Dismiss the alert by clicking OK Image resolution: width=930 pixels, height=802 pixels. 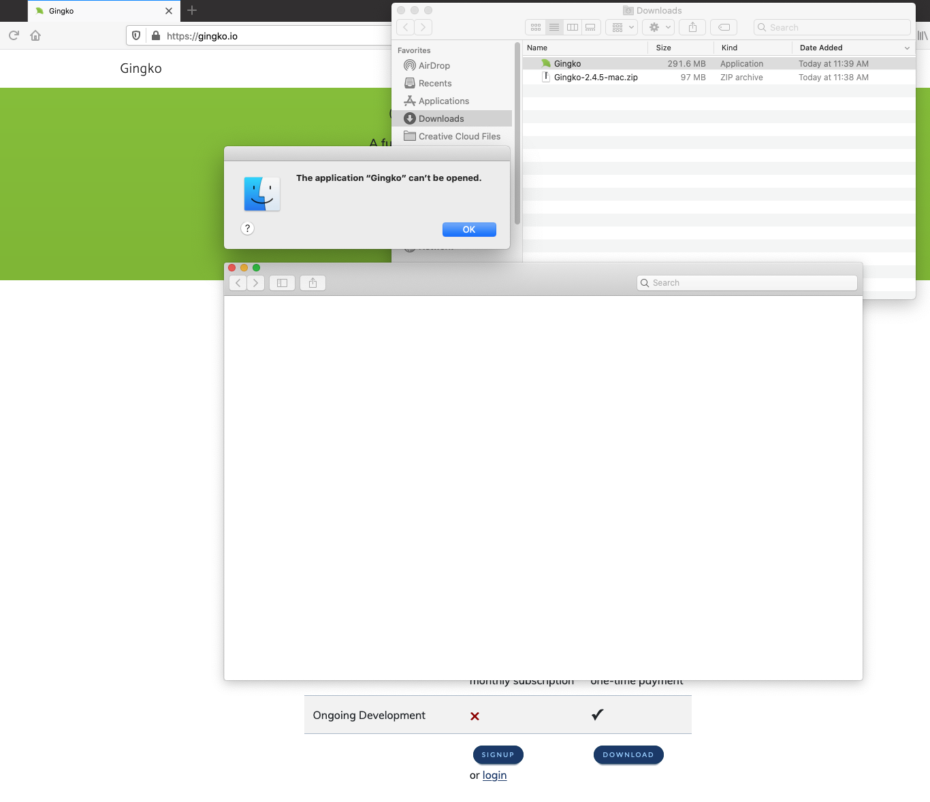click(469, 229)
